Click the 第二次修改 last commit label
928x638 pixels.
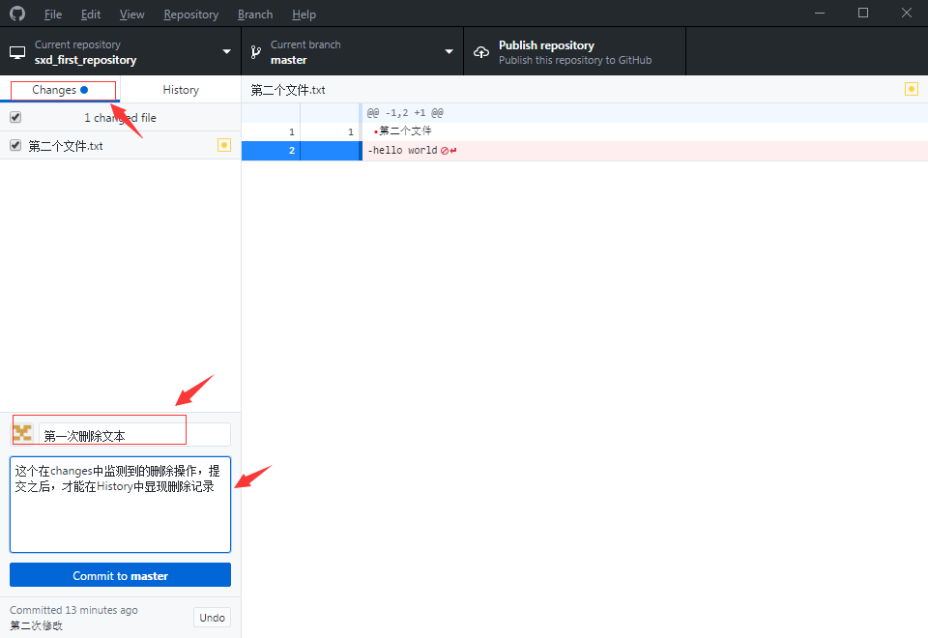[36, 625]
